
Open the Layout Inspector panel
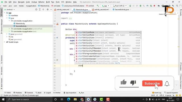click(171, 93)
